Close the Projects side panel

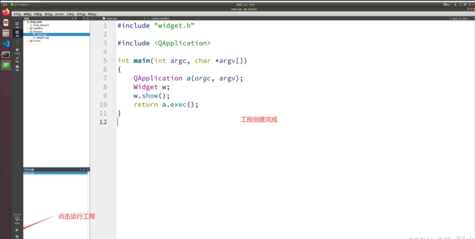(x=88, y=19)
